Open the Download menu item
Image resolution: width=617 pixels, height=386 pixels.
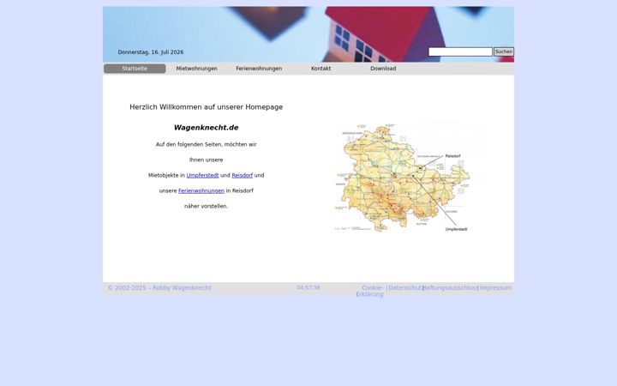(383, 69)
